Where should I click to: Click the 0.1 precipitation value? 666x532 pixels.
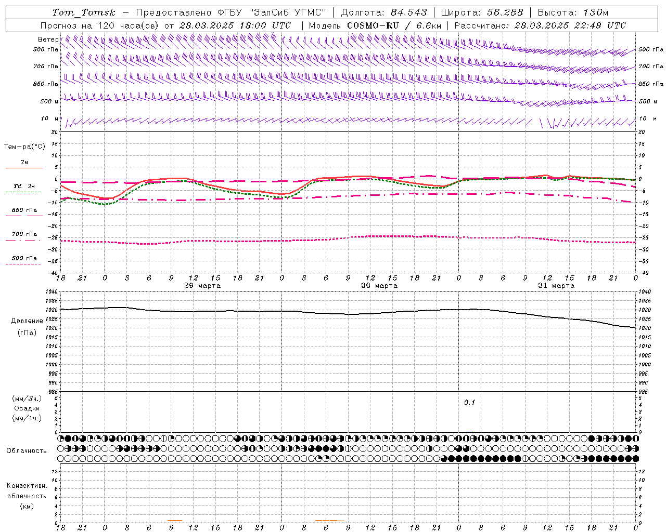470,403
